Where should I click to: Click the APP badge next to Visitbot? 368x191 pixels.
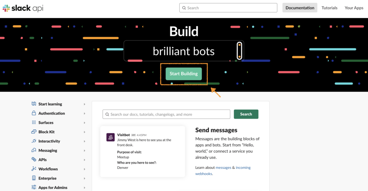tap(134, 135)
